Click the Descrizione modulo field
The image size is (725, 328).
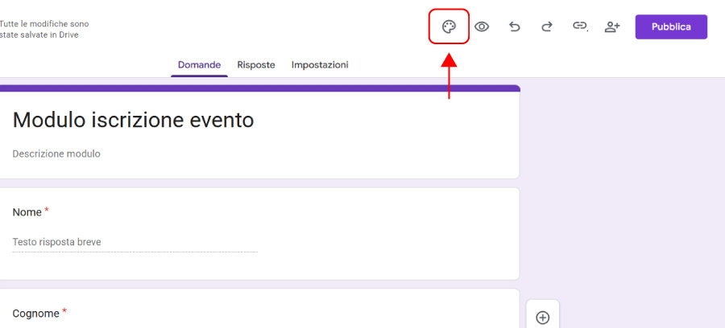pyautogui.click(x=56, y=154)
